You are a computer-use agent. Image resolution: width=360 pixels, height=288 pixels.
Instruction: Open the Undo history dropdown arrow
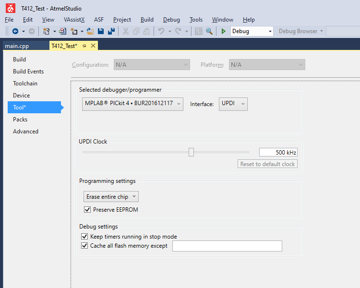coord(170,31)
